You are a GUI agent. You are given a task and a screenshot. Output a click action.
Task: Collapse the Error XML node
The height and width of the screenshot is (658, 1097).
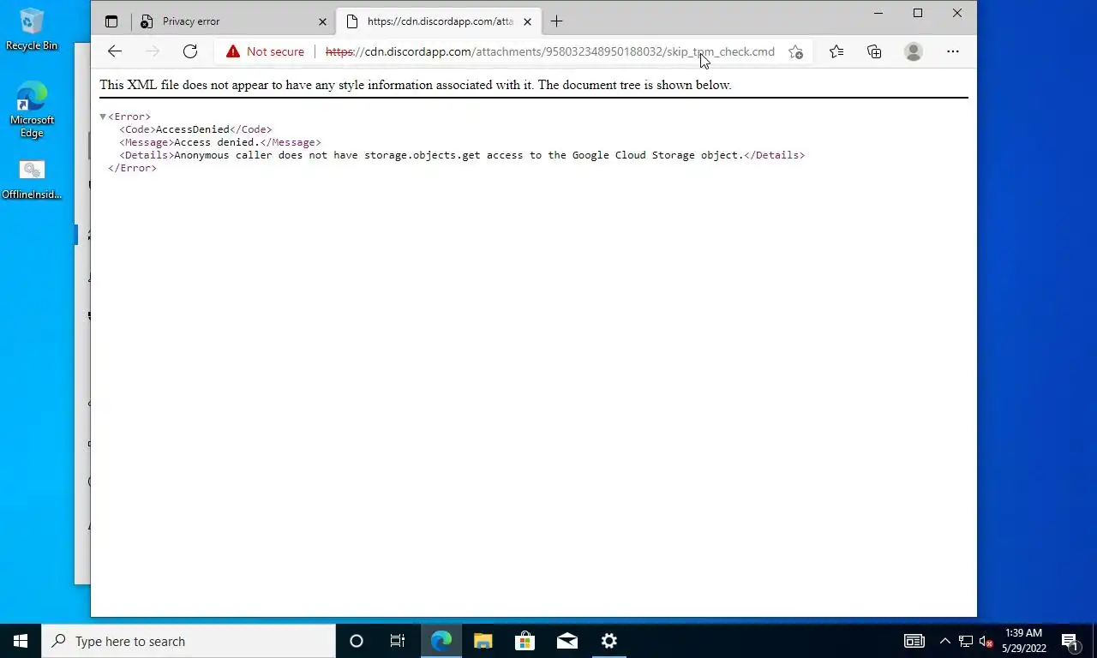(x=103, y=117)
